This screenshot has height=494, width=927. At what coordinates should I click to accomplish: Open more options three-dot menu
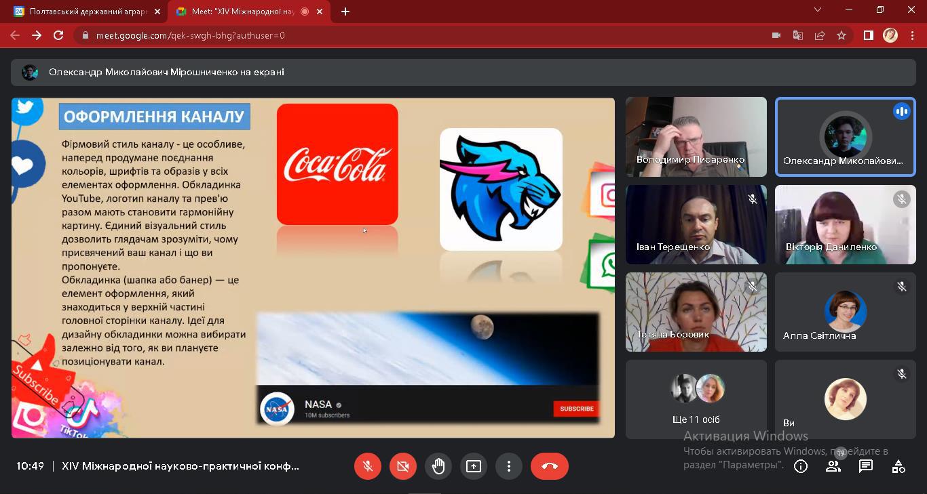(x=509, y=466)
